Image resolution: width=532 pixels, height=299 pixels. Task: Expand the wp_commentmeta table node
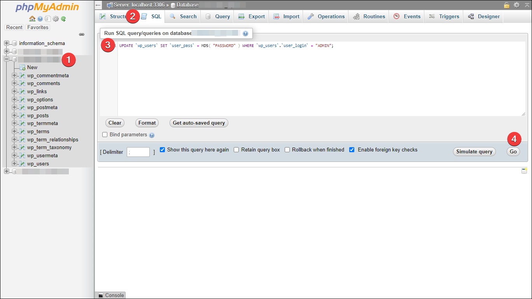14,75
